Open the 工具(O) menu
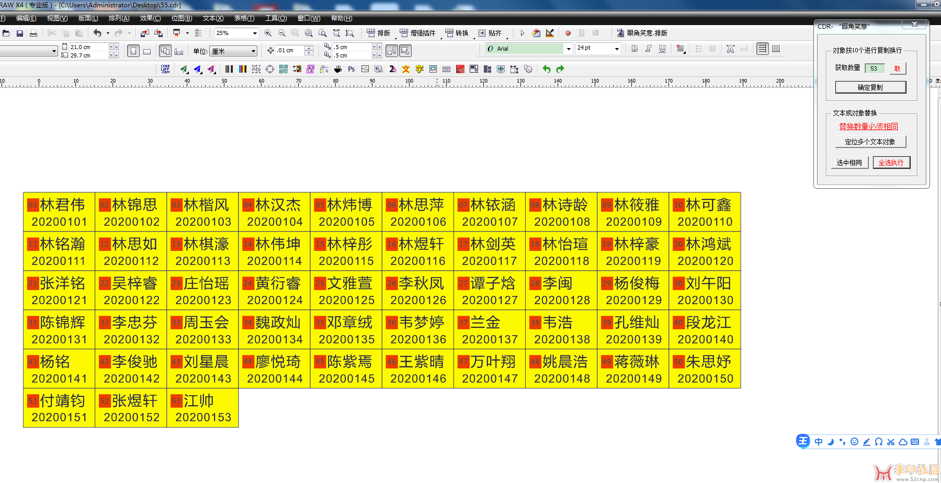The image size is (941, 483). click(x=276, y=18)
